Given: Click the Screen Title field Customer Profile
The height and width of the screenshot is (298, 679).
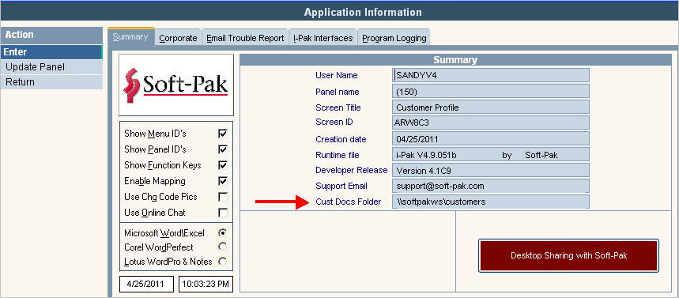Looking at the screenshot, I should click(491, 107).
